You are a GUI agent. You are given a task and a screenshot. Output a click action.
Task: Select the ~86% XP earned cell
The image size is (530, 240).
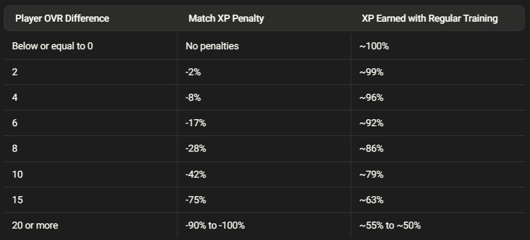pyautogui.click(x=371, y=148)
